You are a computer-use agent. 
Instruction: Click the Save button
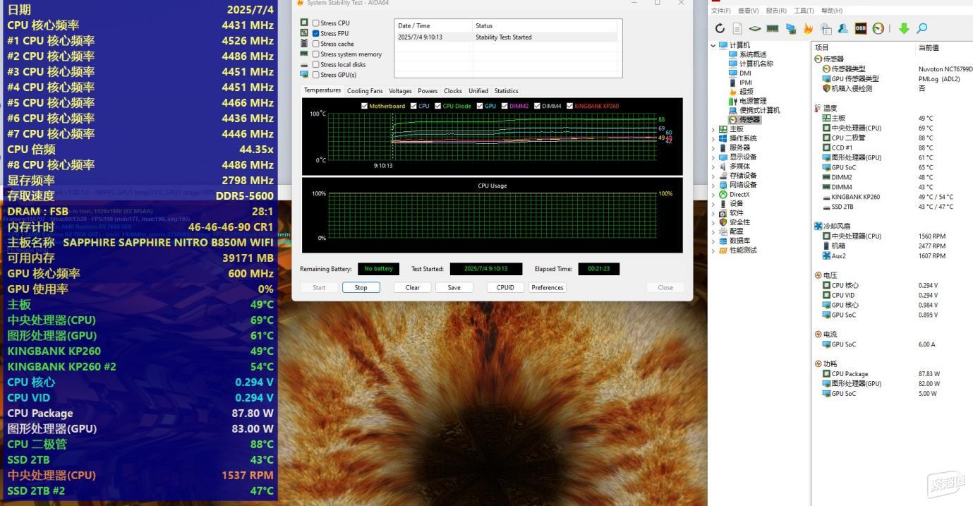click(x=454, y=287)
